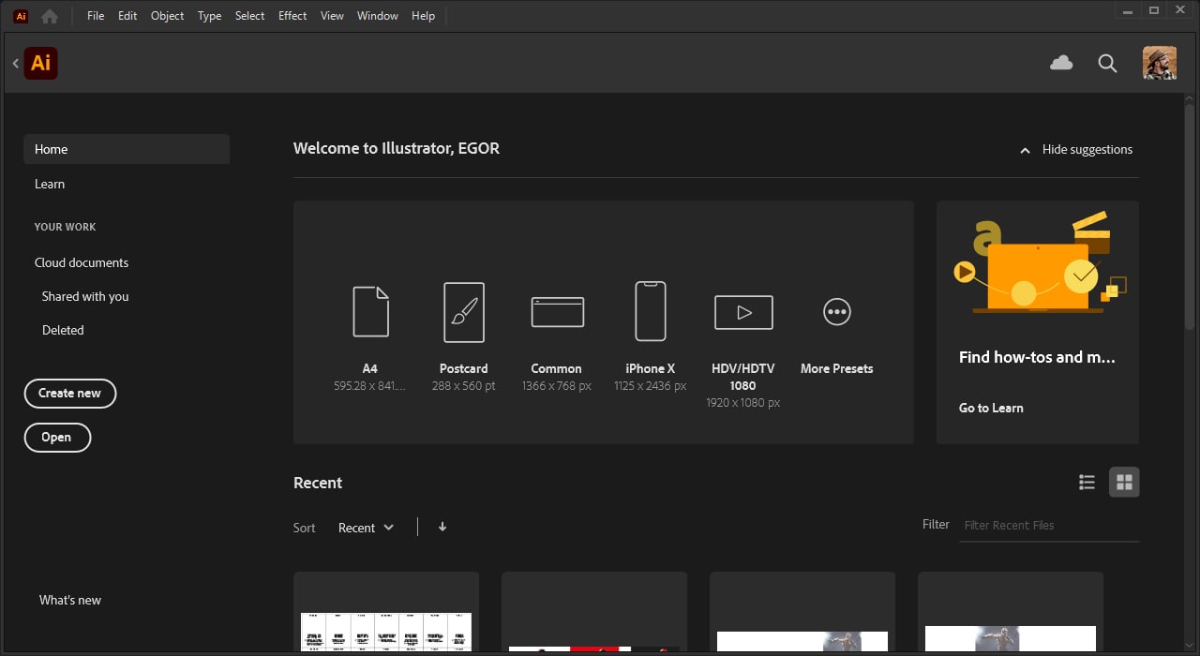Viewport: 1200px width, 656px height.
Task: Switch recent files to grid view
Action: click(1124, 482)
